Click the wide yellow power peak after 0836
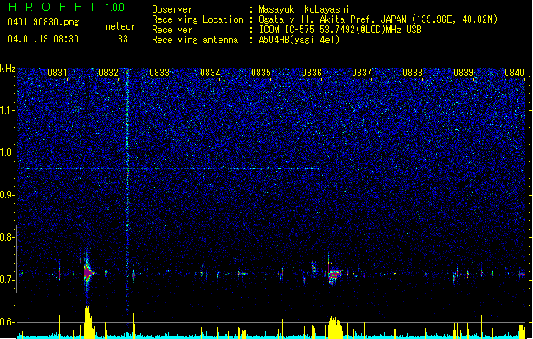The image size is (533, 339). click(x=336, y=327)
